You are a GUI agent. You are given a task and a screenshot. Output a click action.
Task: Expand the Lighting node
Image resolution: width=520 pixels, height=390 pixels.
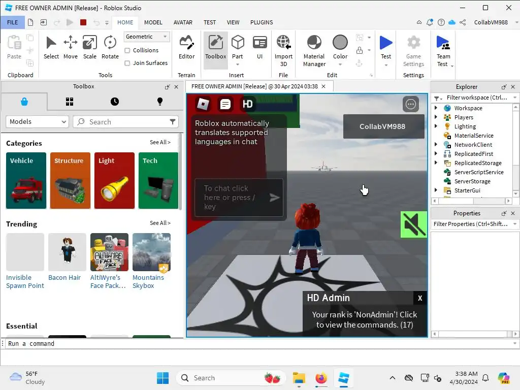pyautogui.click(x=436, y=126)
